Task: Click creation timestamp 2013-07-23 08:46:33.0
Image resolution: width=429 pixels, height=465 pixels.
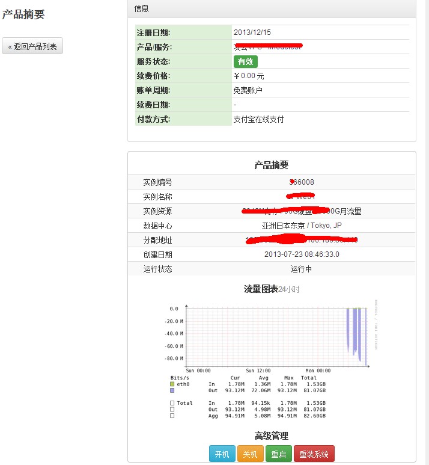Action: [302, 254]
